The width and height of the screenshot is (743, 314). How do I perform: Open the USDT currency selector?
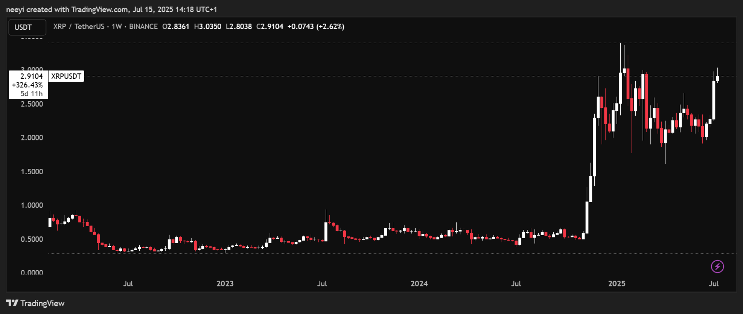[x=27, y=27]
